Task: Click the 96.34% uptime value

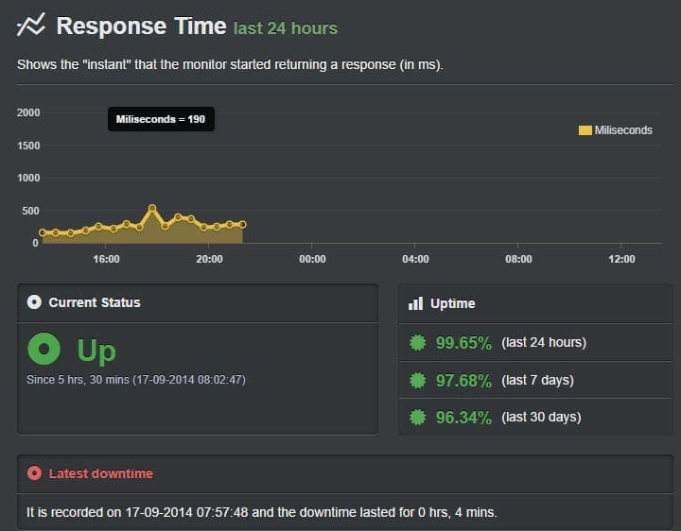Action: (463, 418)
